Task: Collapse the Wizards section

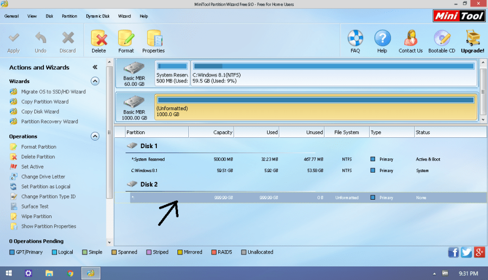Action: [x=95, y=81]
